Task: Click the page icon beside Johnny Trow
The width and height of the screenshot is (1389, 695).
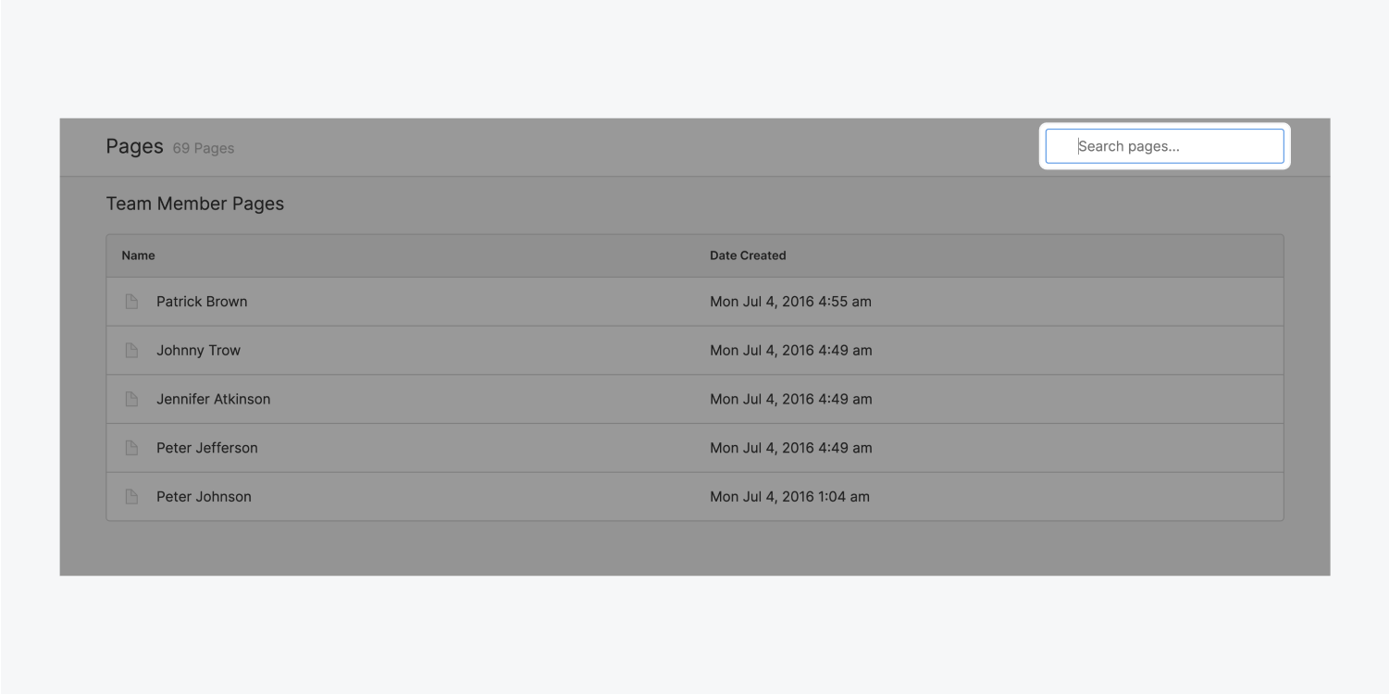Action: coord(130,350)
